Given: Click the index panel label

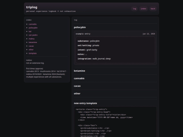Looking at the screenshot, I should click(29, 20).
